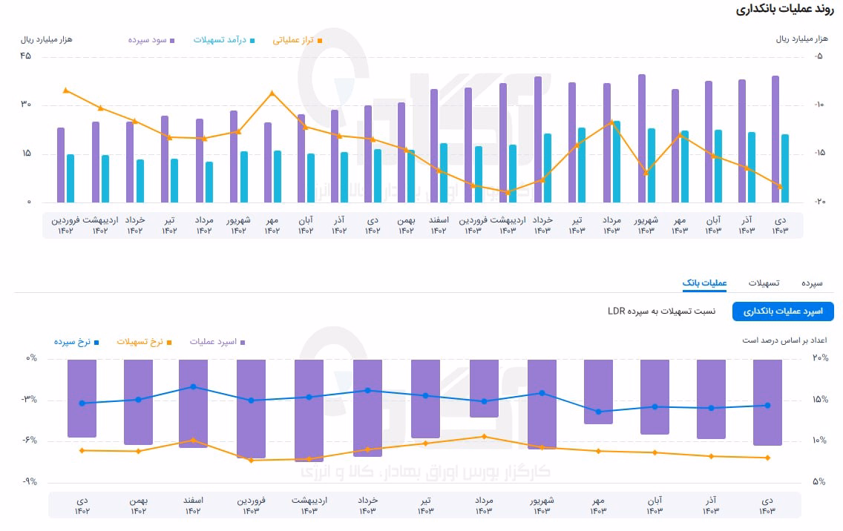
Task: Click the روند عملیات بانکداری heading
Action: pos(784,10)
